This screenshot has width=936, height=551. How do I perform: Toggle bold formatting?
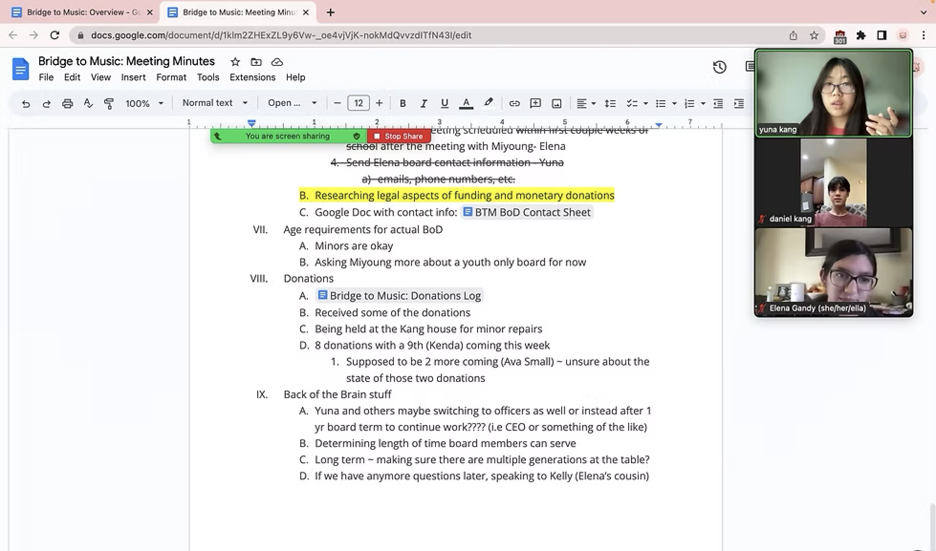(x=403, y=103)
